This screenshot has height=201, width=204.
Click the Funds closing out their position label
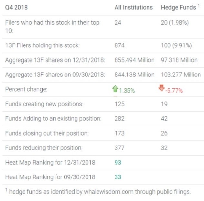pos(47,133)
